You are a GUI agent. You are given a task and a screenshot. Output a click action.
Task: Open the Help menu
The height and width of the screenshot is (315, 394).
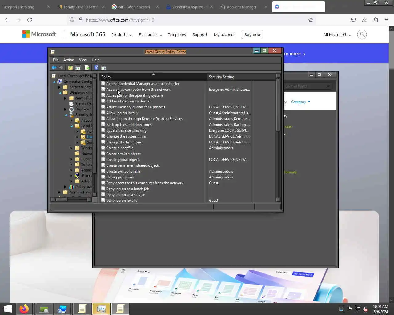click(x=95, y=60)
